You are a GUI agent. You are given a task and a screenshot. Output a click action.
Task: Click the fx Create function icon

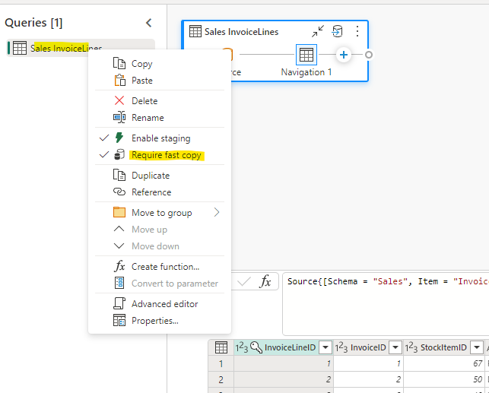(119, 267)
